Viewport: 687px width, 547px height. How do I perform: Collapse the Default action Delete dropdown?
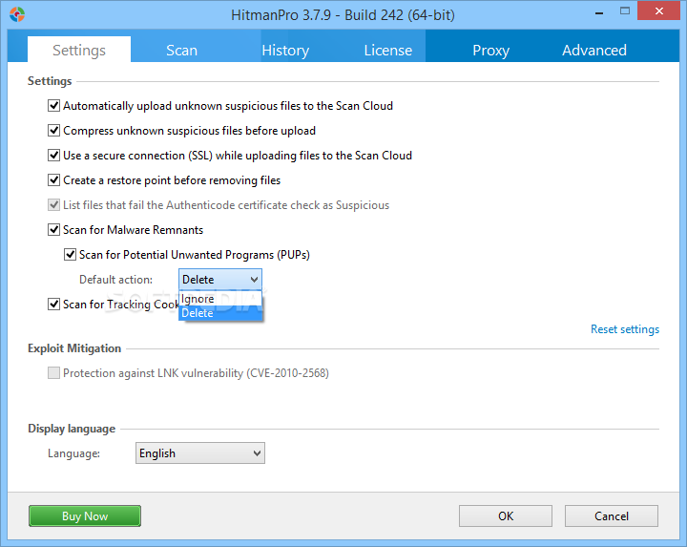tap(220, 279)
